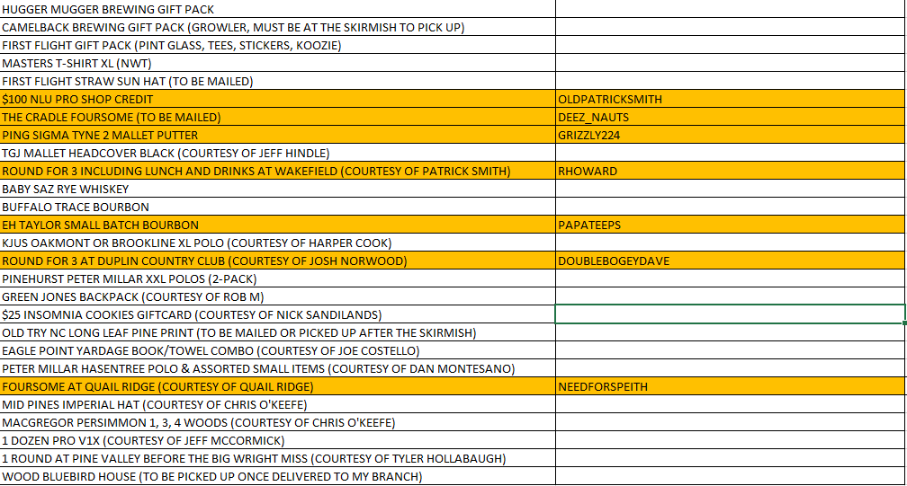
Task: Select the DOUBLEBOGEYDAVE cell
Action: coord(730,261)
